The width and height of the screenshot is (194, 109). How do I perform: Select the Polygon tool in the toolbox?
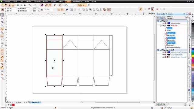(2, 43)
